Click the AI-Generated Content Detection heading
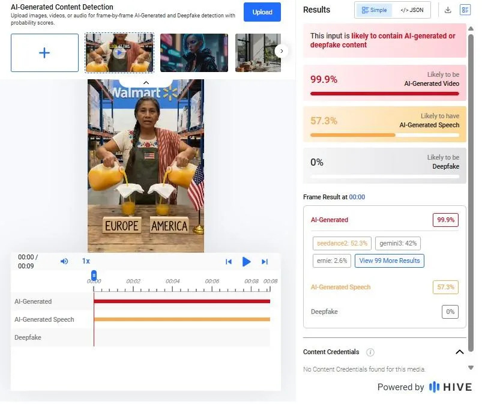Screen dimensions: 482x404 tap(62, 7)
